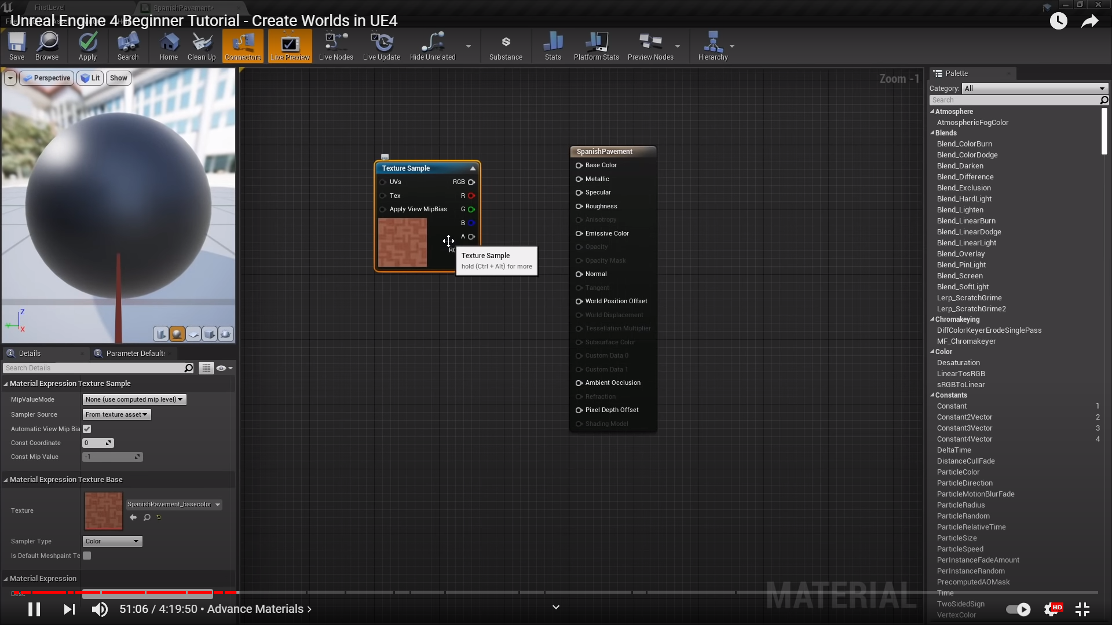
Task: Uncheck Automatic View Mip Bias checkbox
Action: [87, 429]
